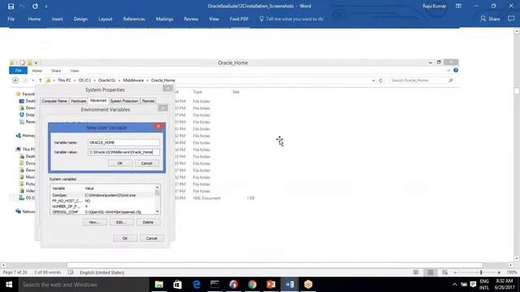Switch to the Insert ribbon tab
Screen dimensions: 520x292
[x=57, y=19]
